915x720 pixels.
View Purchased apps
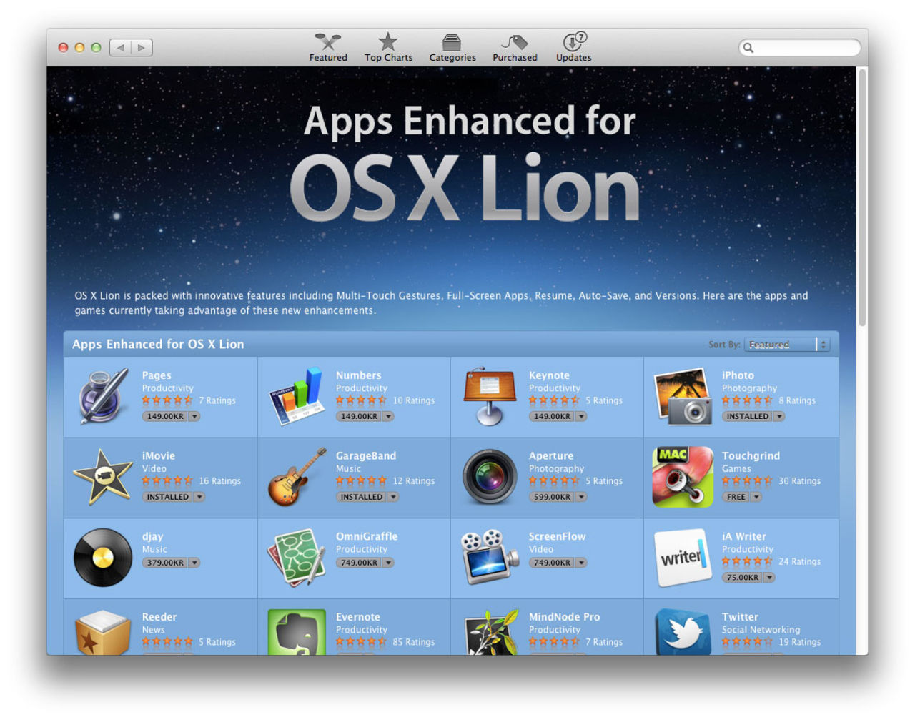pos(514,46)
